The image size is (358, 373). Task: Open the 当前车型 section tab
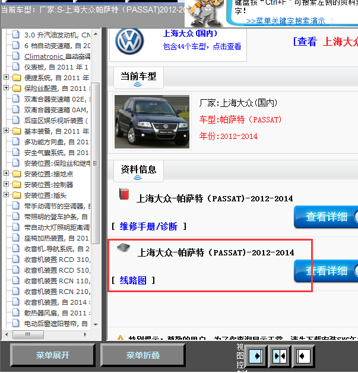pos(138,78)
